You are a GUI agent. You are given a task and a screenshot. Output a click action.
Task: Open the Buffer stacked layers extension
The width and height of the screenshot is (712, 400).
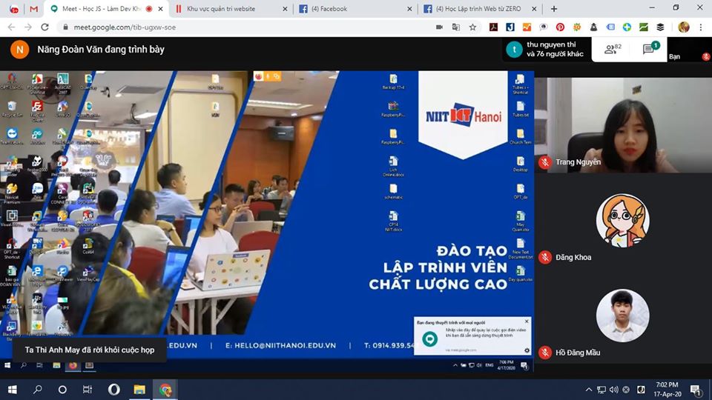pyautogui.click(x=660, y=27)
